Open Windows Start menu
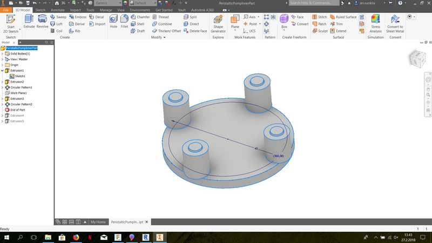 (6, 237)
